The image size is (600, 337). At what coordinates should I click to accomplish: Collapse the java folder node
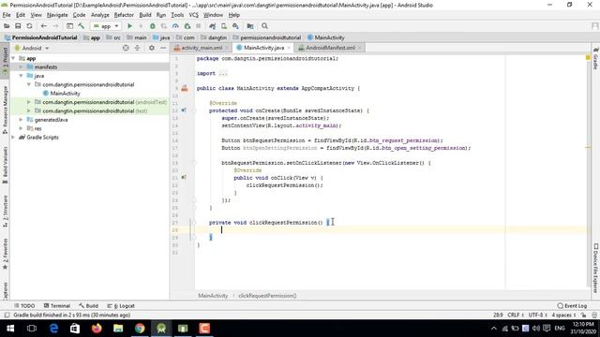[21, 76]
